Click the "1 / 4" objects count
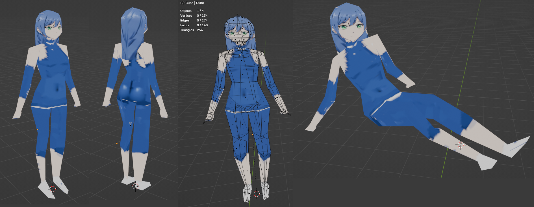Image resolution: width=534 pixels, height=207 pixels. 200,11
